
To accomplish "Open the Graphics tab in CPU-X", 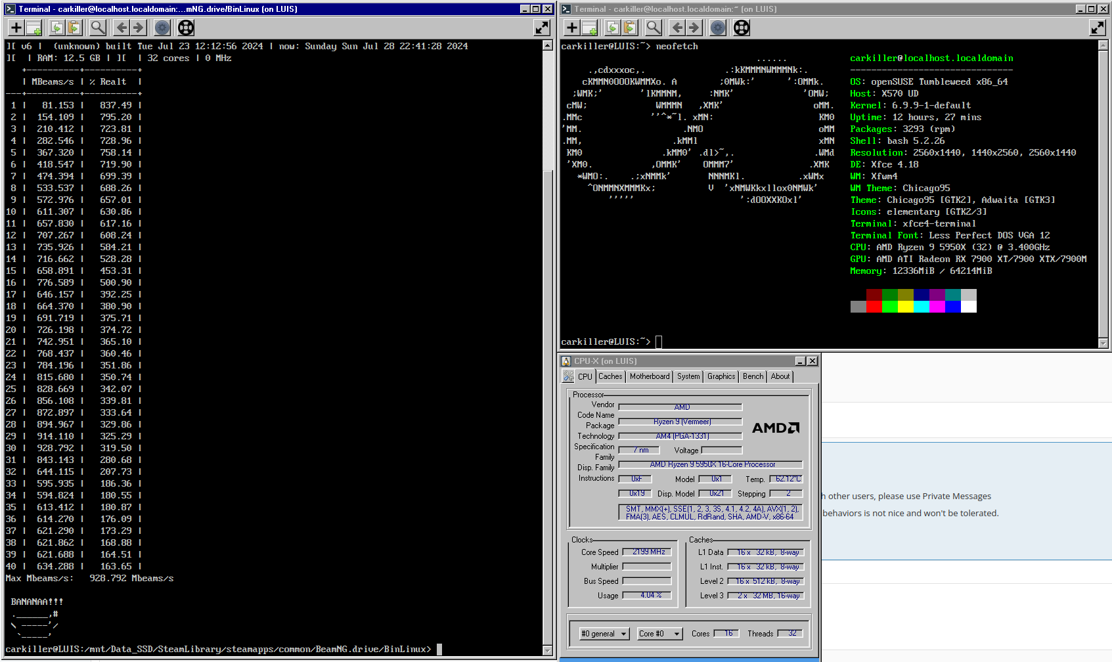I will click(721, 376).
